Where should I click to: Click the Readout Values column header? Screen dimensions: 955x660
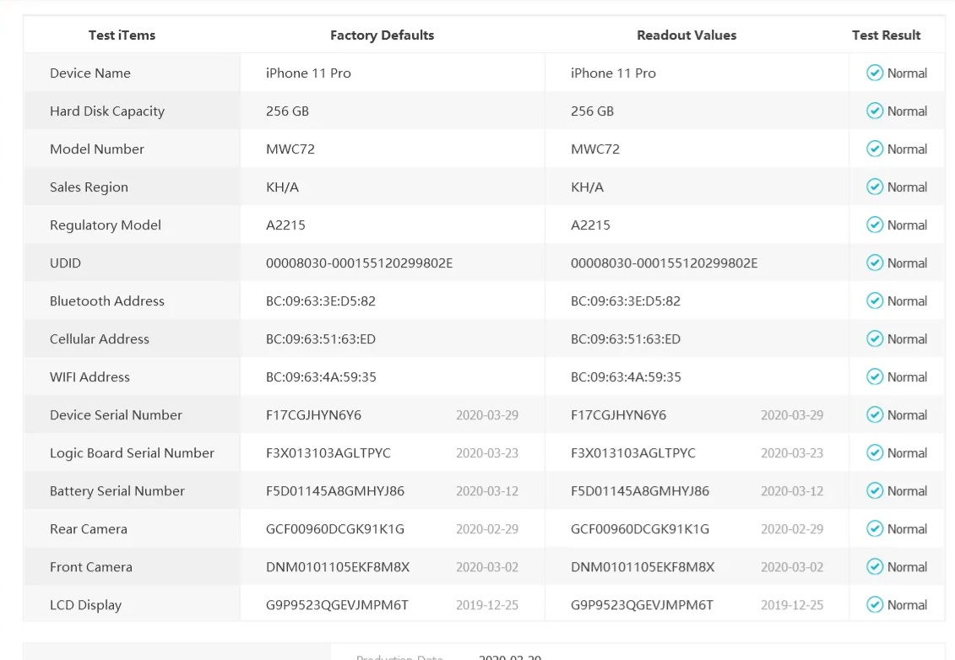686,35
